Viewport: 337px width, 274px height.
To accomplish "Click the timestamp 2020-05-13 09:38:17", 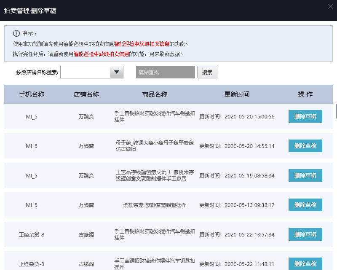I will pyautogui.click(x=249, y=205).
